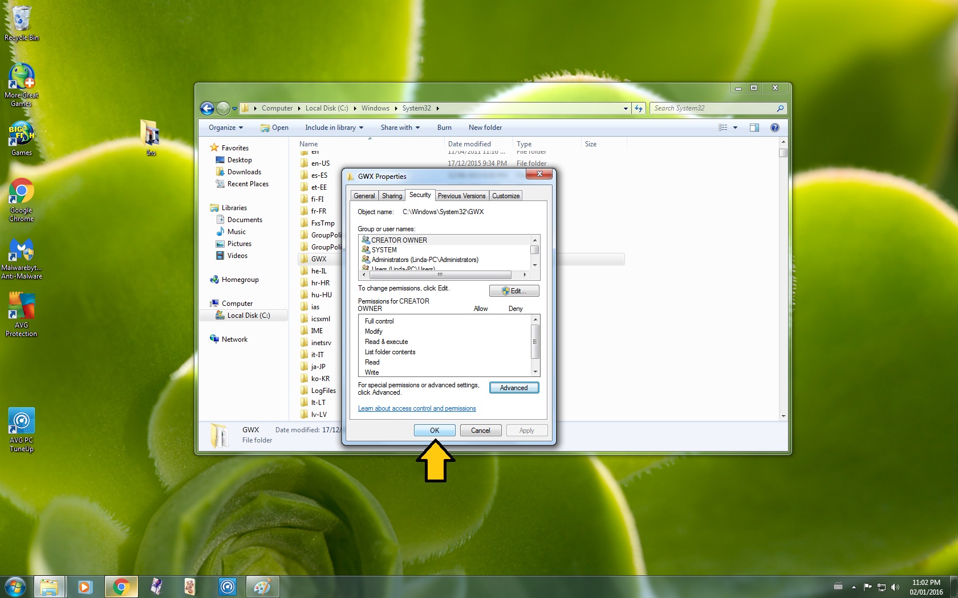Open the Organize dropdown menu

[226, 128]
